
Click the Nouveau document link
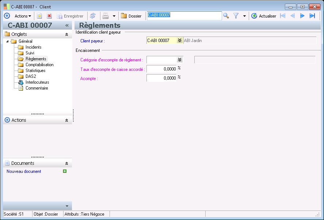24,171
